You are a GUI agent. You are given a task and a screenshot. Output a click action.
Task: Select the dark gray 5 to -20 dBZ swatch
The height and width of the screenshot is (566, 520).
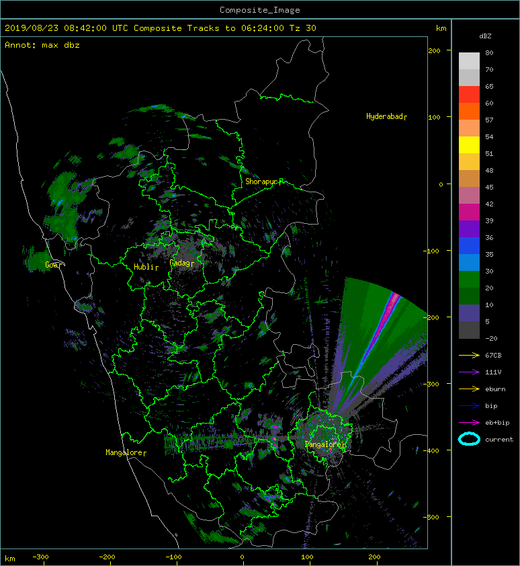pyautogui.click(x=469, y=329)
